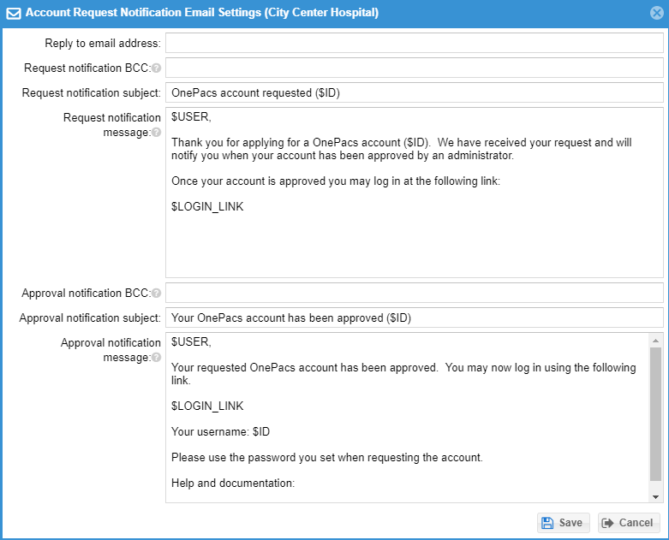Edit the Approval notification subject field
The height and width of the screenshot is (540, 669).
(x=415, y=317)
